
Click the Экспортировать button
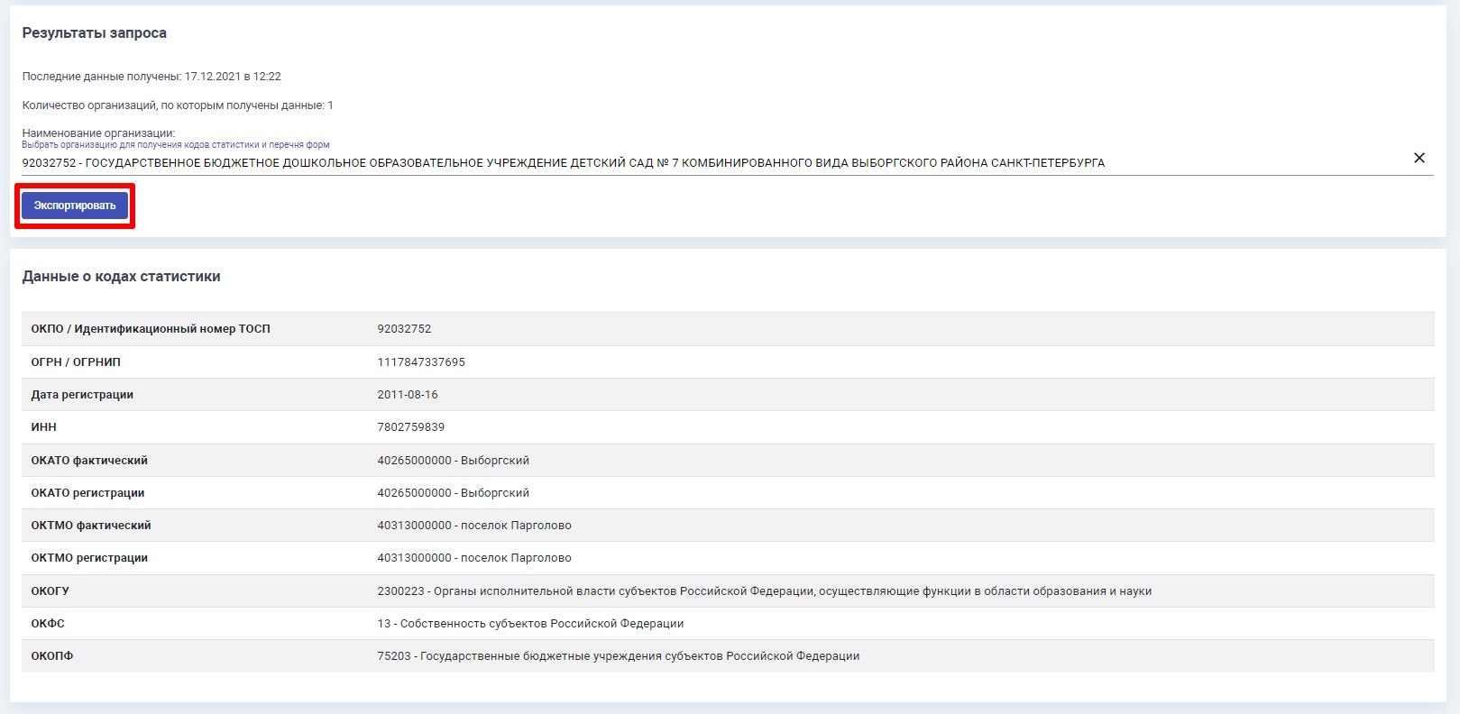coord(75,206)
